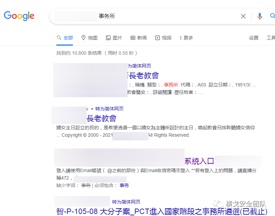This screenshot has height=216, width=275.
Task: Click the 婦女主日設立的目的 snippet text
Action: click(x=156, y=128)
